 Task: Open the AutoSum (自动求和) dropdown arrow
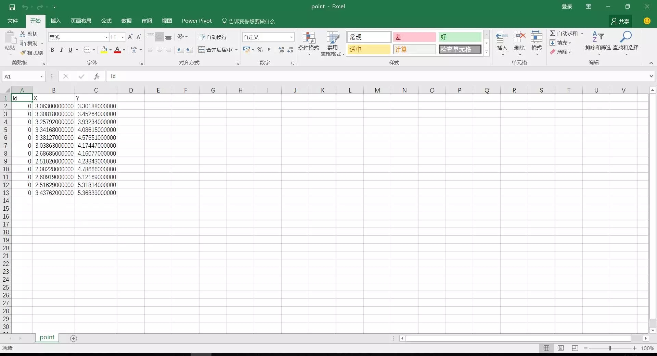tap(582, 33)
